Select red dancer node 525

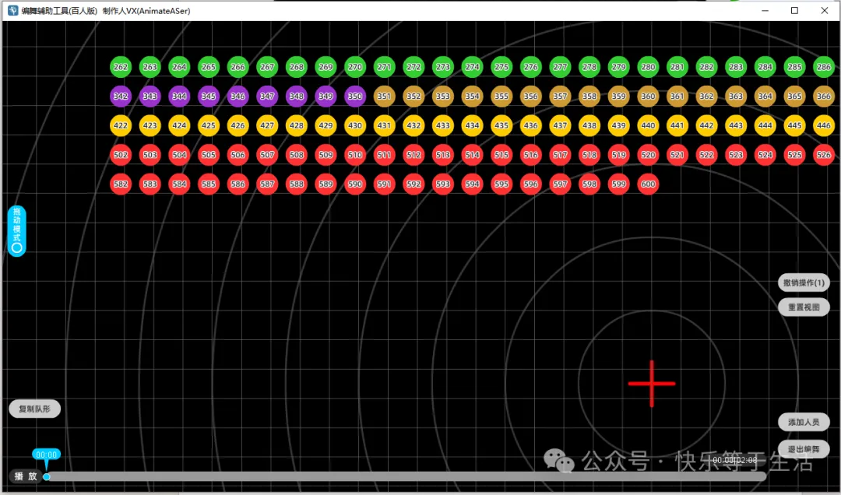click(x=794, y=155)
